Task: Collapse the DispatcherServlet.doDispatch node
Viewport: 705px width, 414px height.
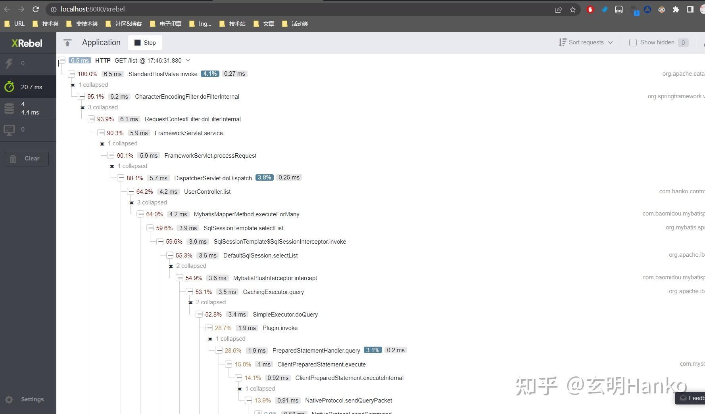Action: (x=121, y=178)
